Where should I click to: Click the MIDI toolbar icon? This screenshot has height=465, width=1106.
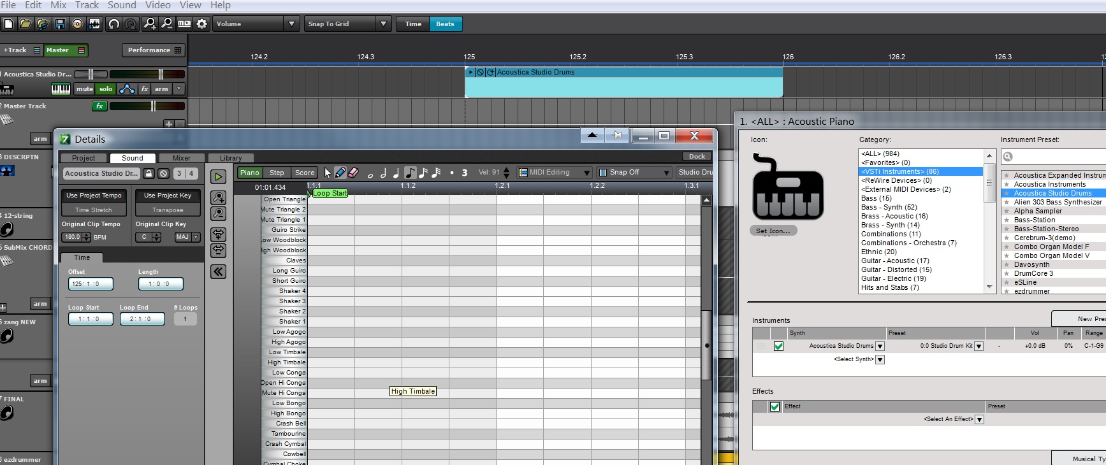[184, 24]
